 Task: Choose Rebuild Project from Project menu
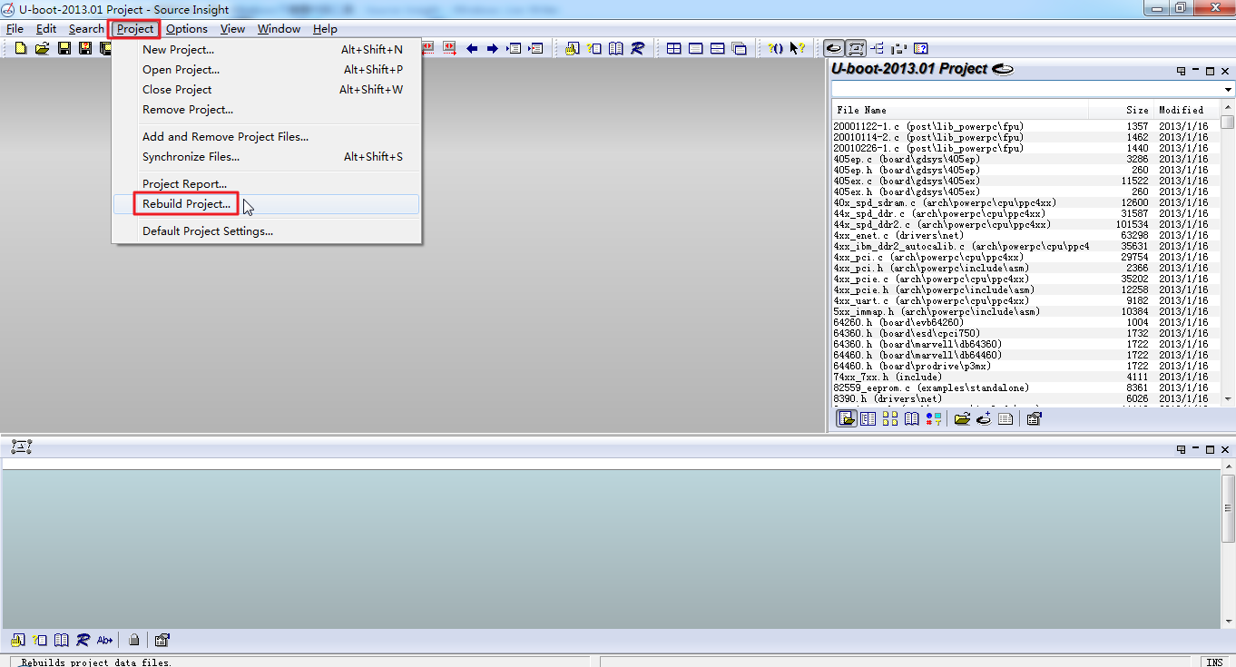[x=266, y=204]
